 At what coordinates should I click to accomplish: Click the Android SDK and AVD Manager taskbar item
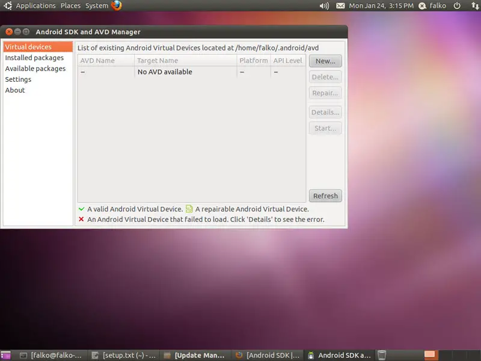click(339, 356)
